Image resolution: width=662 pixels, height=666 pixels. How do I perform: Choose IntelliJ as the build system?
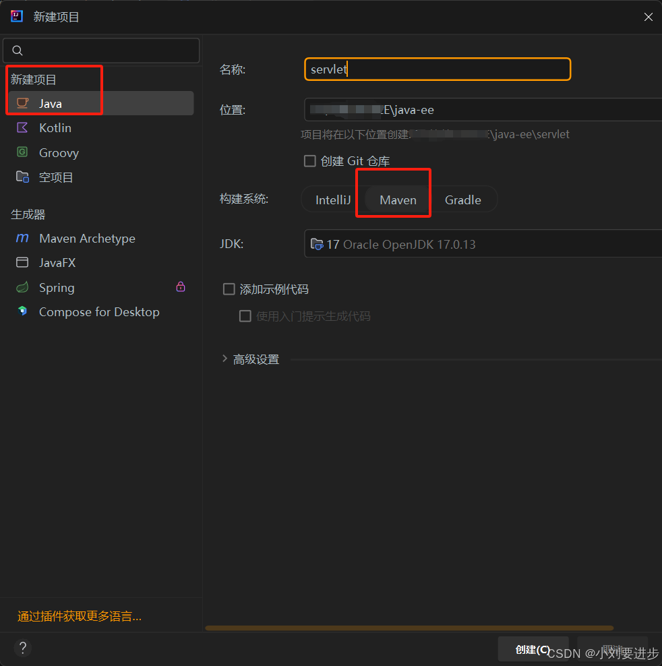pos(333,200)
